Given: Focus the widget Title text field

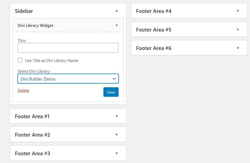Looking at the screenshot, I should tap(68, 48).
